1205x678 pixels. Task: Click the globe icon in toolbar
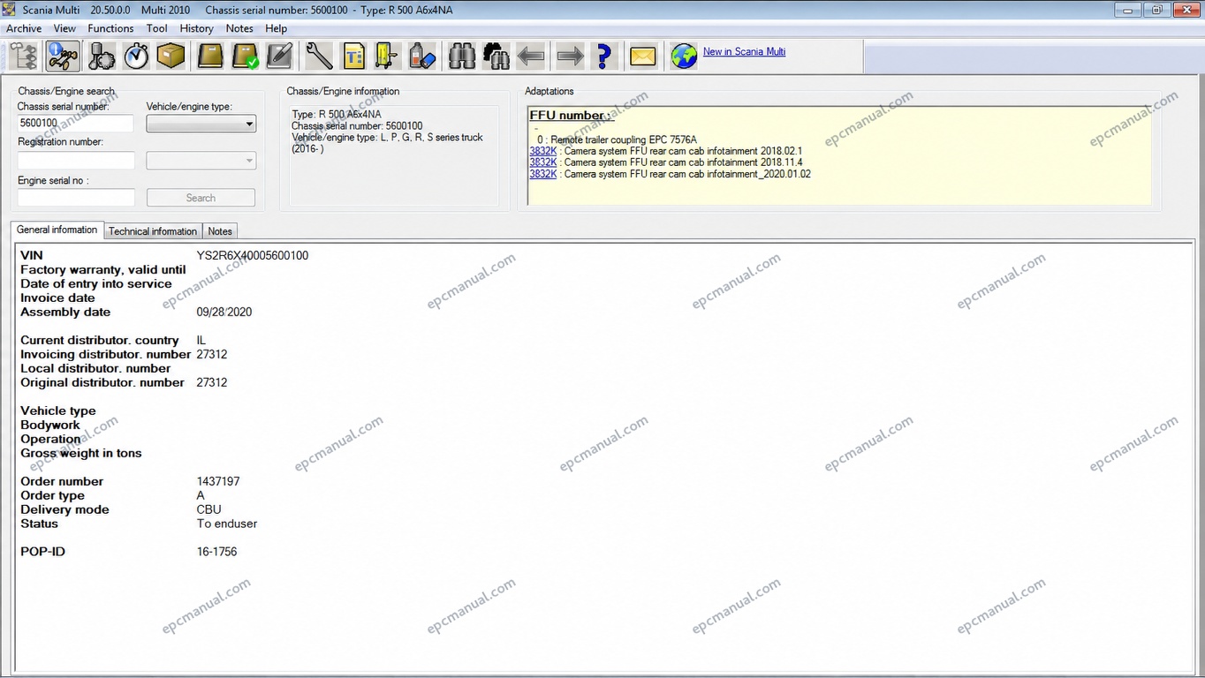pyautogui.click(x=684, y=56)
